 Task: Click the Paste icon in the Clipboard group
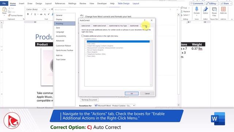tap(4, 10)
